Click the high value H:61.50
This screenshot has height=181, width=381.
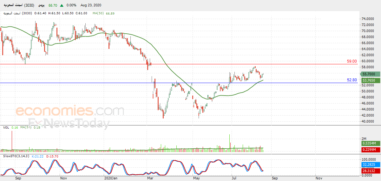pyautogui.click(x=55, y=13)
